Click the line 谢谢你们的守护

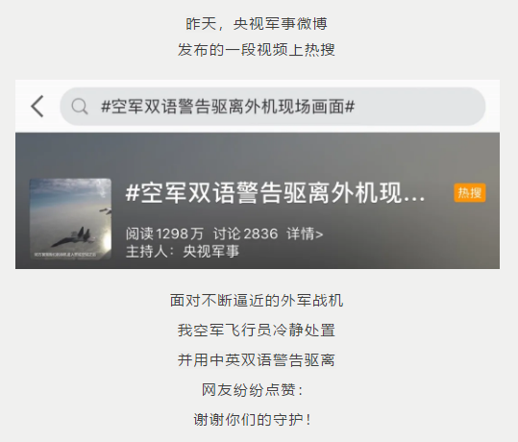252,420
